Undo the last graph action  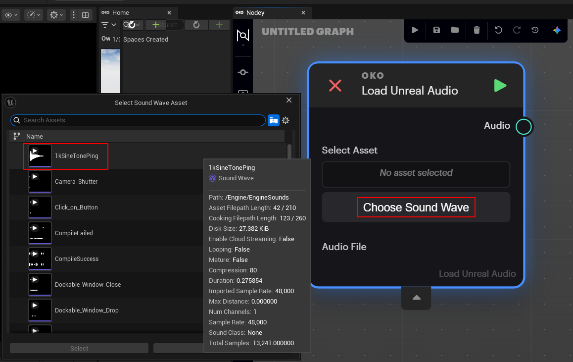click(x=498, y=30)
